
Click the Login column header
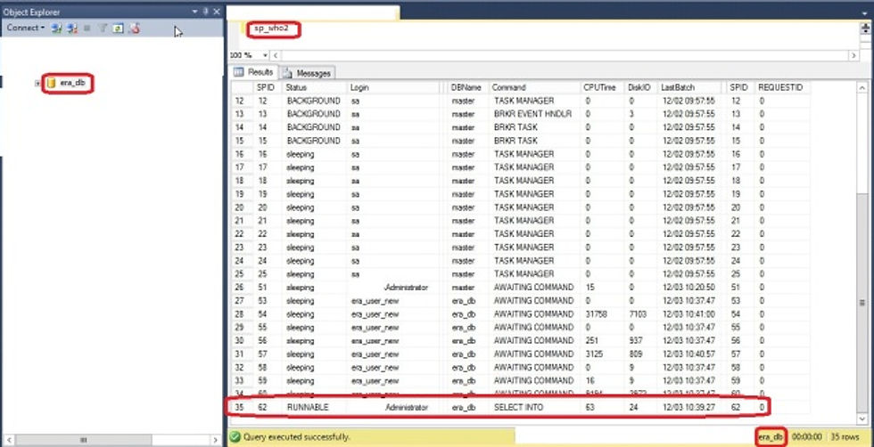point(393,87)
